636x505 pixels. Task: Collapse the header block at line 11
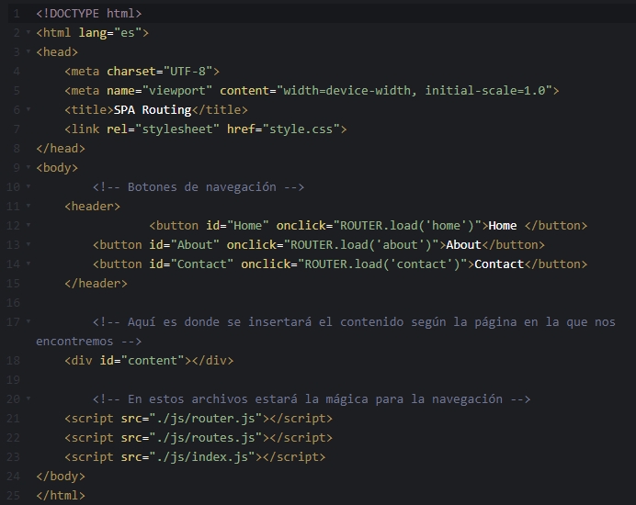(x=28, y=206)
